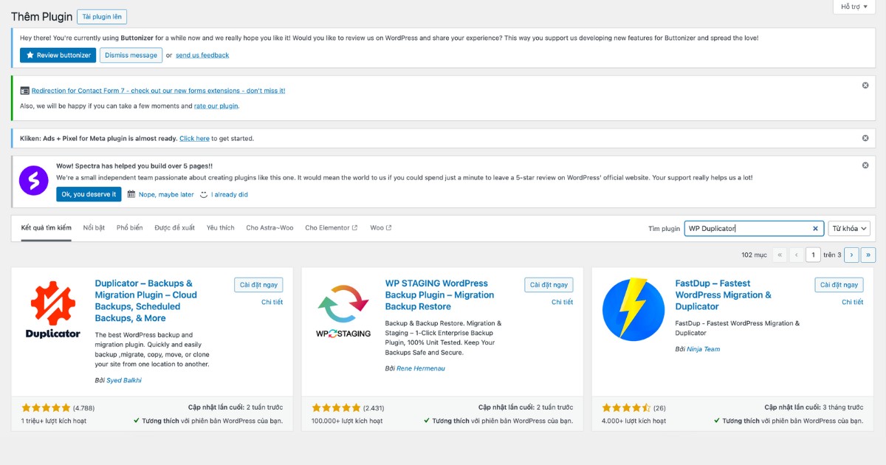Expand the Hỗ trợ help panel
This screenshot has width=886, height=465.
tap(854, 7)
